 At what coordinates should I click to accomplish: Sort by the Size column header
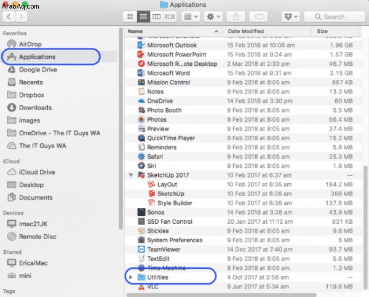[335, 31]
